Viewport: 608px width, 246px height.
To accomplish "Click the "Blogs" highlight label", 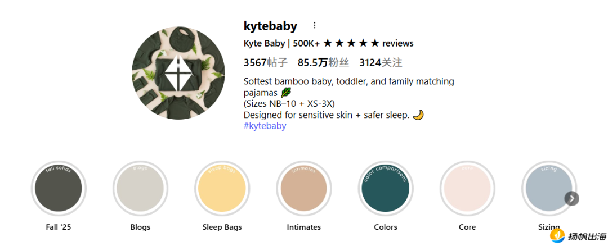I will coord(140,227).
